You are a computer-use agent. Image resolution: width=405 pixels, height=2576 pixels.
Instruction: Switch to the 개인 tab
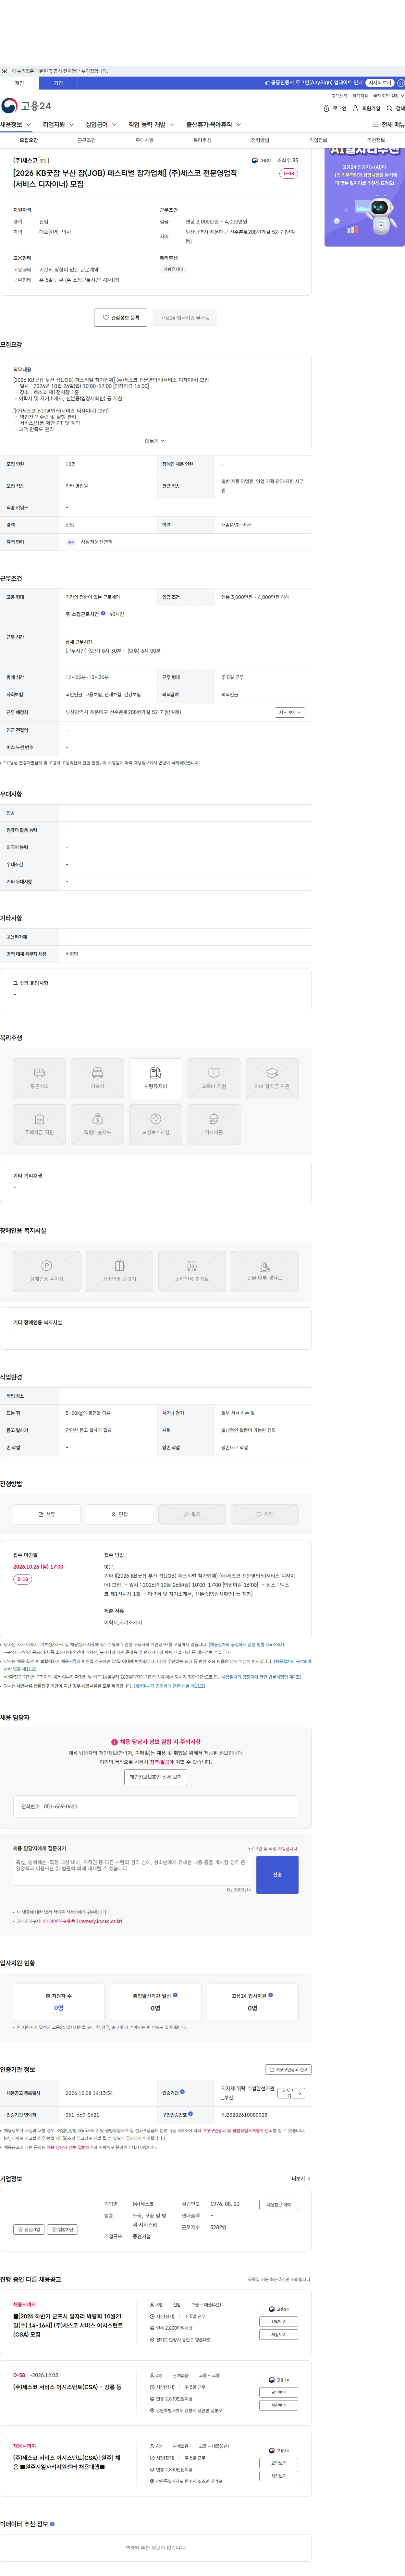19,83
